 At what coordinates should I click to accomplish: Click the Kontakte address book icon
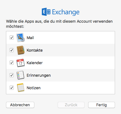[21, 50]
